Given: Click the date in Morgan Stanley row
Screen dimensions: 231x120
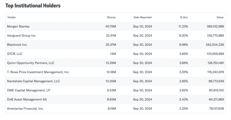Looking at the screenshot, I should click(143, 26).
